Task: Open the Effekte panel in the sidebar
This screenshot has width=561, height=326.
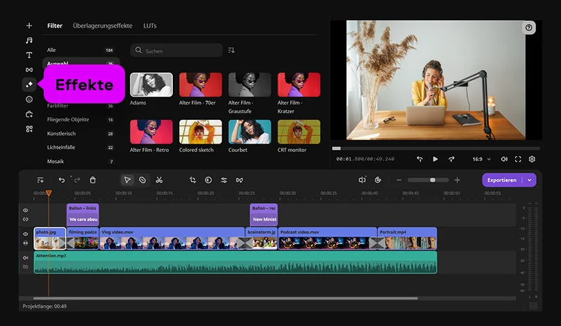Action: [x=29, y=85]
